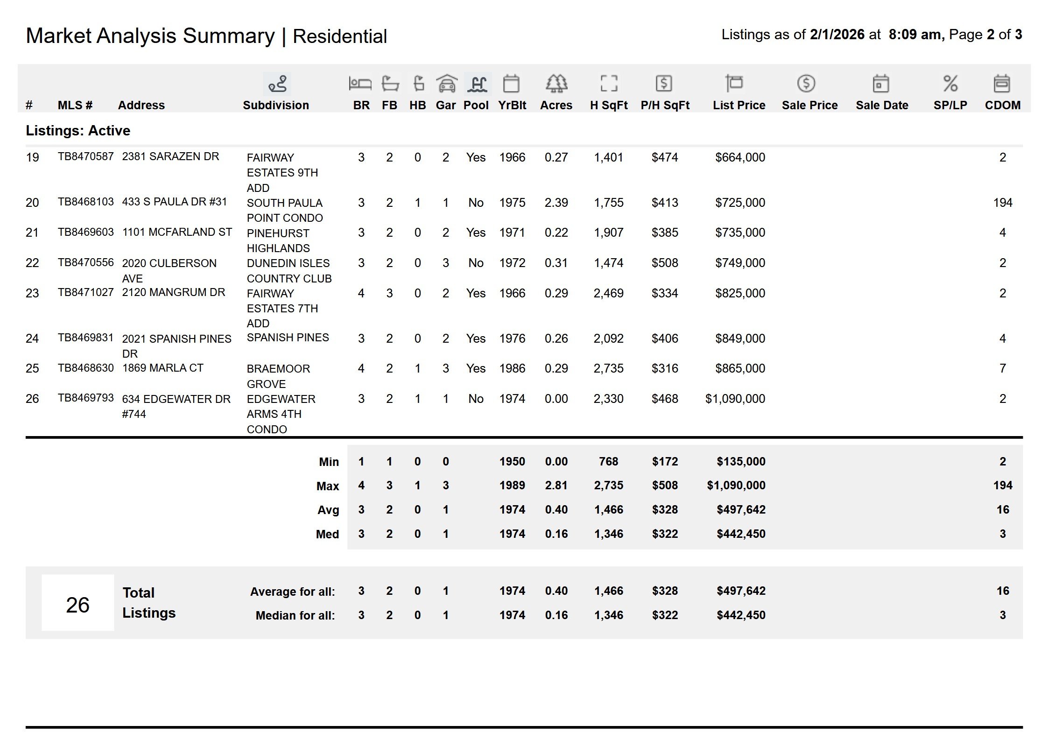Click the bedroom bed icon above BR
Image resolution: width=1048 pixels, height=733 pixels.
(360, 84)
